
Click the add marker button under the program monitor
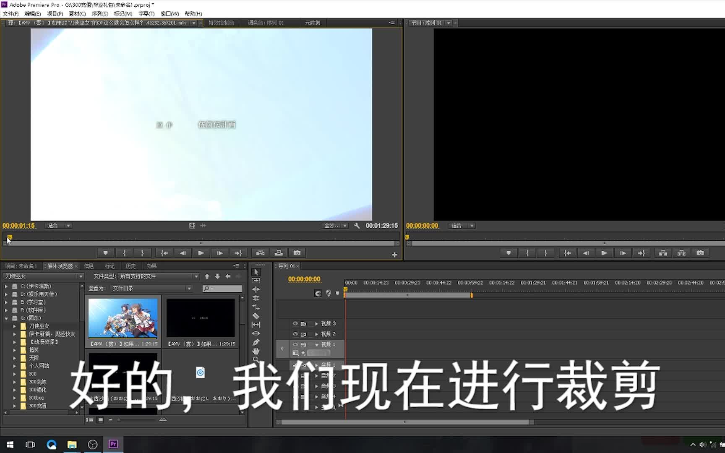508,253
